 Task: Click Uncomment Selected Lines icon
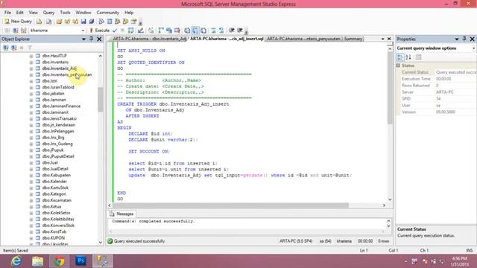point(221,31)
